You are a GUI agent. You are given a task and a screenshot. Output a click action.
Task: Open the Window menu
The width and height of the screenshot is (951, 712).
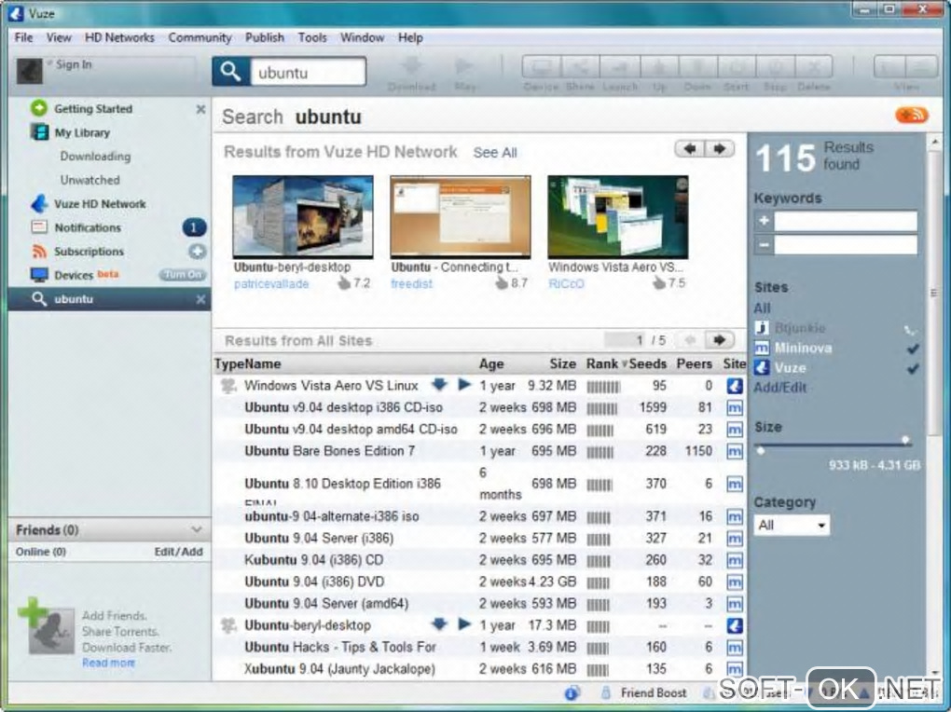(362, 37)
